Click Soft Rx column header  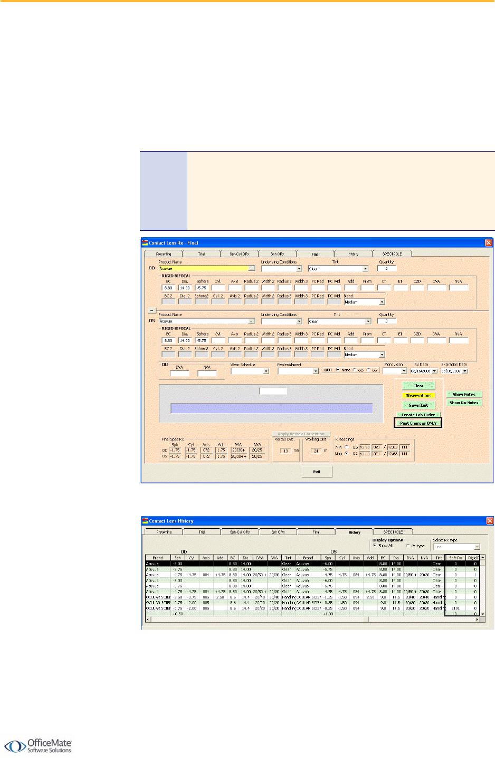(455, 558)
